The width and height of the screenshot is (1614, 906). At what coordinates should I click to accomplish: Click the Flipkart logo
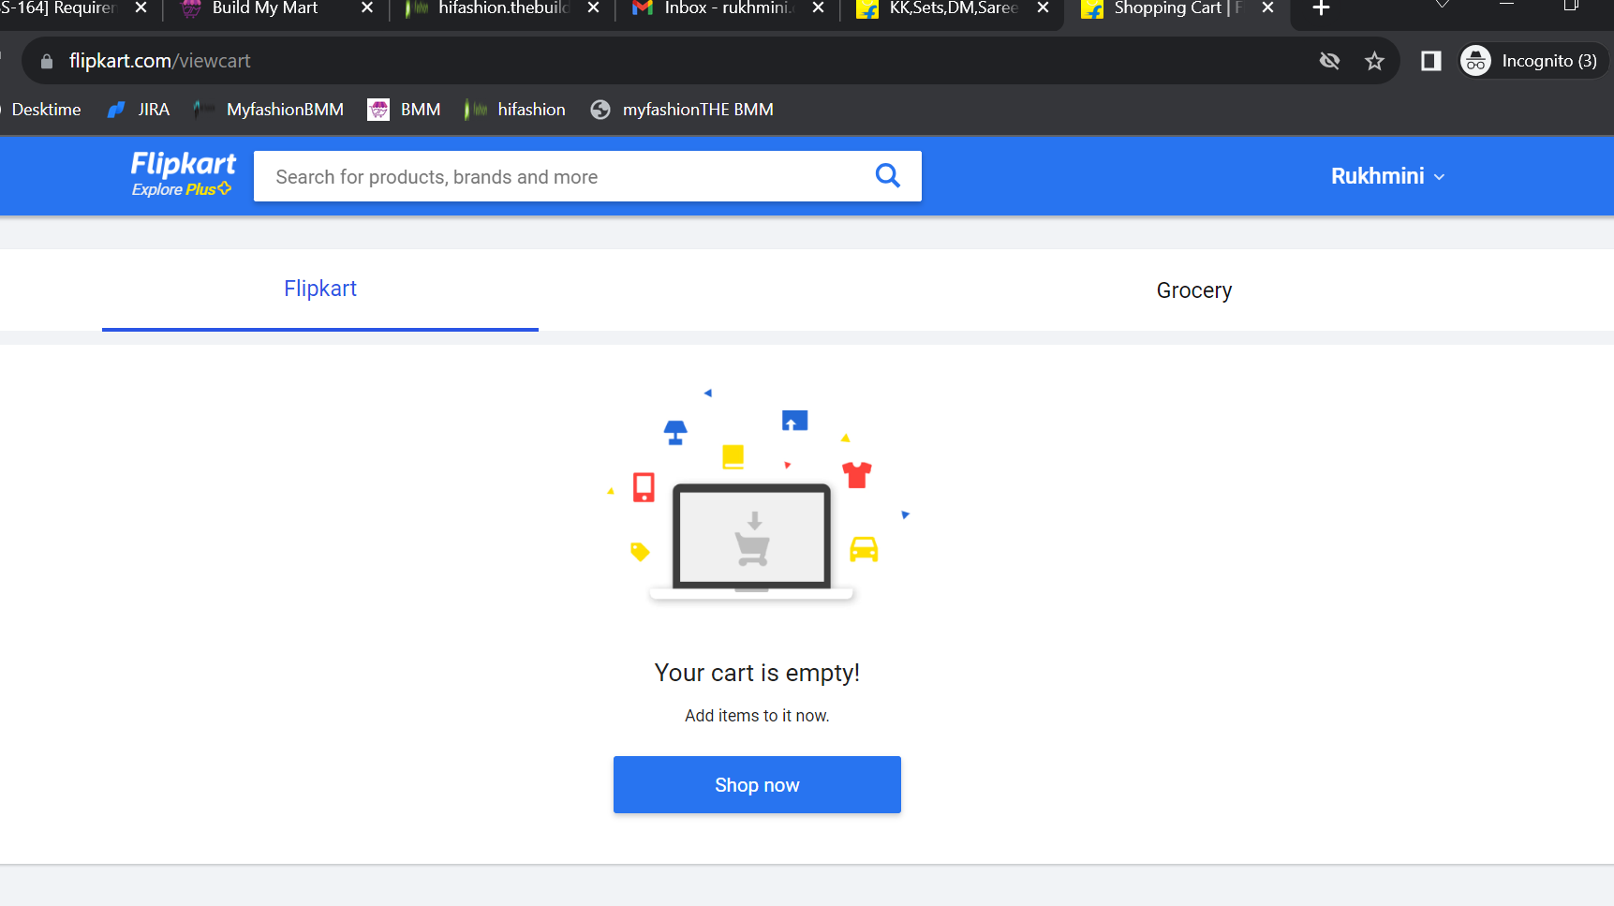(184, 164)
